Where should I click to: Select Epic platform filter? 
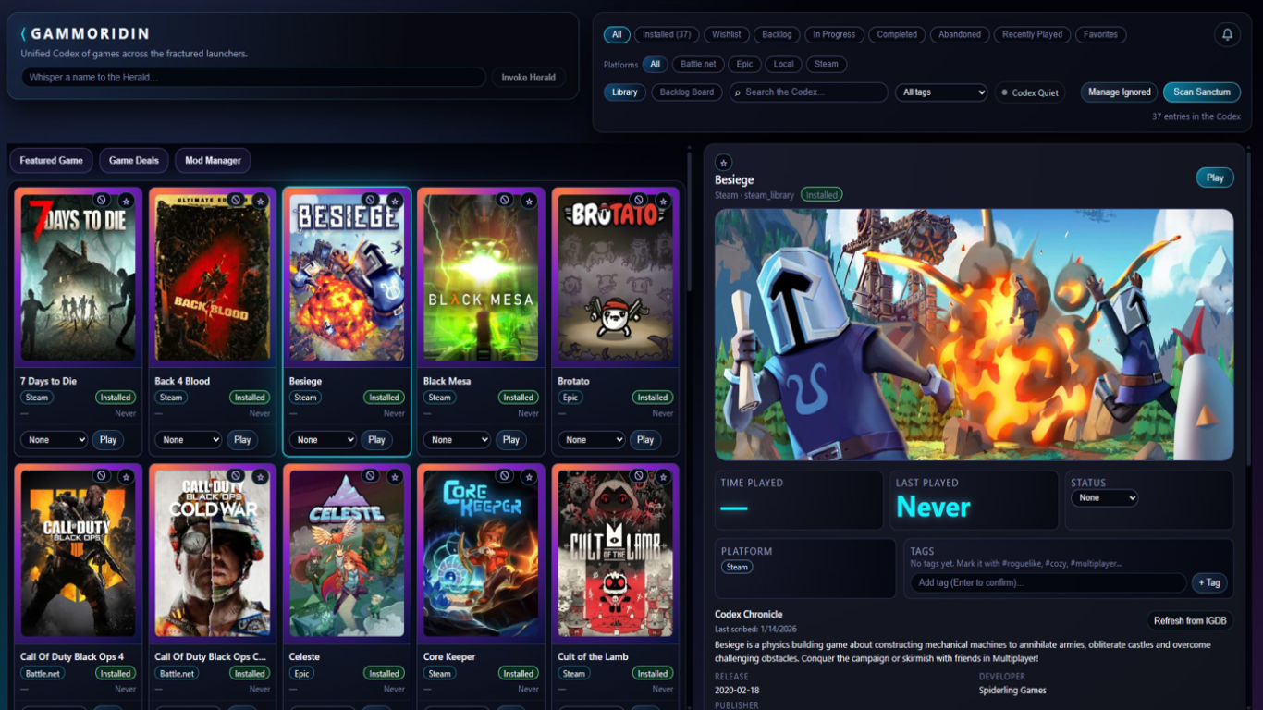(744, 65)
